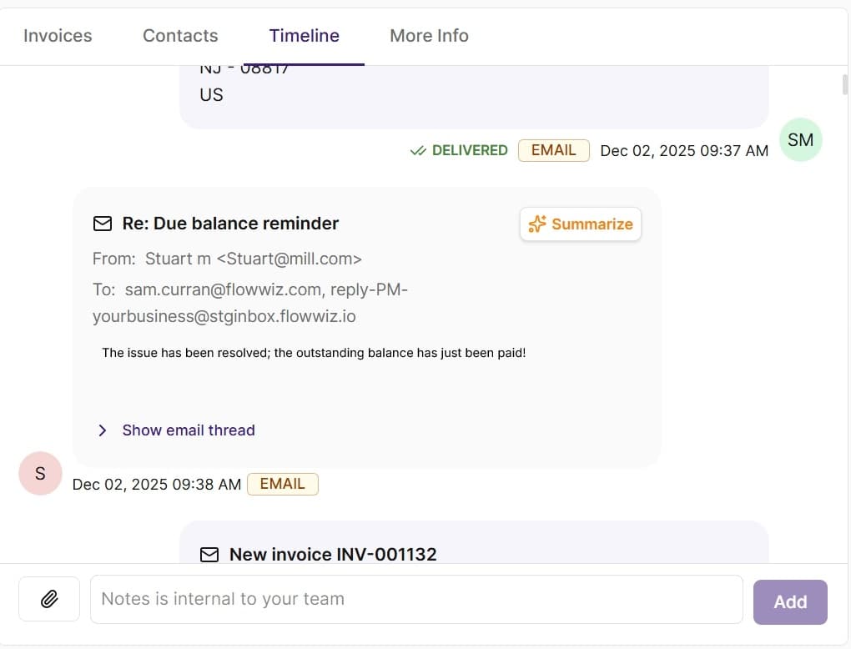Screen dimensions: 851x649
Task: Click the New invoice INV-001132 heading
Action: pyautogui.click(x=333, y=555)
